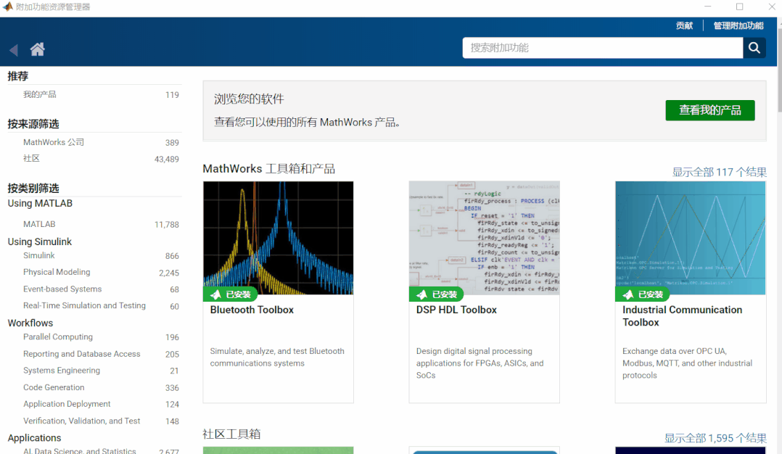Open the Bluetooth Toolbox thumbnail
This screenshot has height=454, width=782.
[x=278, y=237]
